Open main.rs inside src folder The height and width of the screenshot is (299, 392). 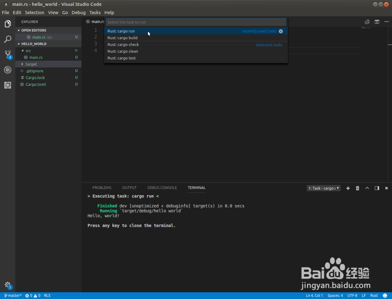[x=48, y=58]
